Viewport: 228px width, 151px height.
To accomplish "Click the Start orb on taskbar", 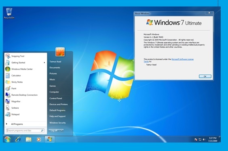I will [7, 139].
